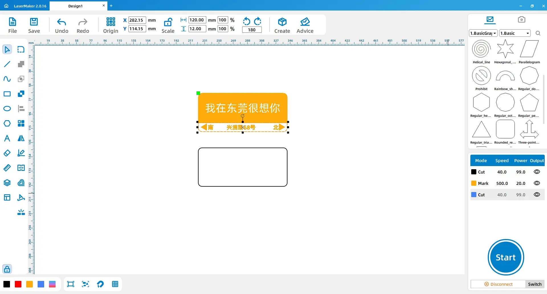The image size is (547, 294).
Task: Rotate counterclockwise with the left rotate icon
Action: [x=246, y=21]
